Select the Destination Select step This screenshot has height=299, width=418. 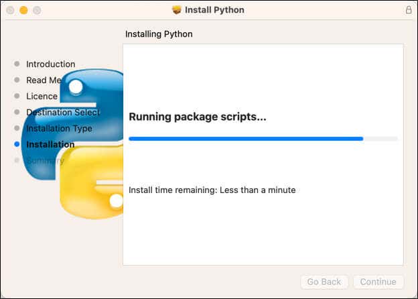[63, 112]
